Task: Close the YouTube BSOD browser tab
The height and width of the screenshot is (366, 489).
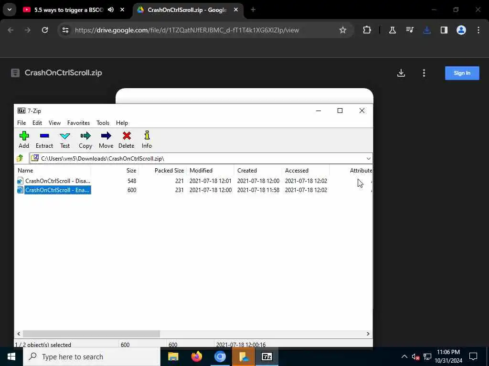Action: (x=122, y=10)
